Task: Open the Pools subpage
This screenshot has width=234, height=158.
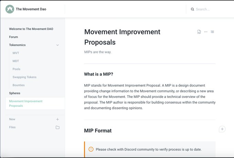Action: [x=17, y=69]
